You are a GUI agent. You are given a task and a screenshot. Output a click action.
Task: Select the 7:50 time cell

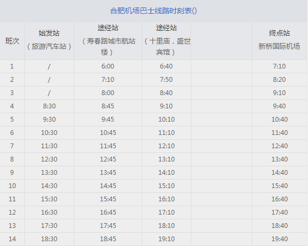(166, 80)
